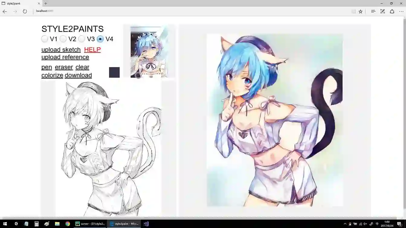Select the V3 model radio button

tap(82, 39)
